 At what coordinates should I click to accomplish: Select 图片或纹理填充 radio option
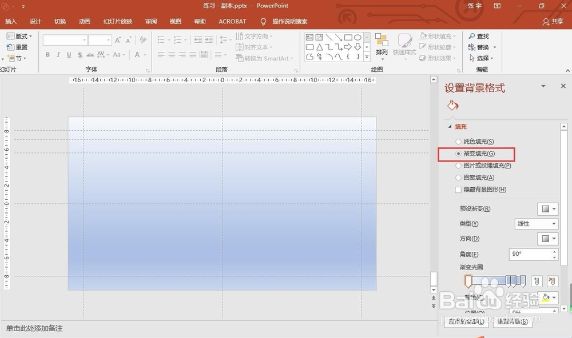[458, 166]
